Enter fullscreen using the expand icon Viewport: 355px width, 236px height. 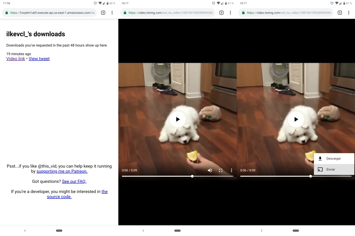coord(221,170)
